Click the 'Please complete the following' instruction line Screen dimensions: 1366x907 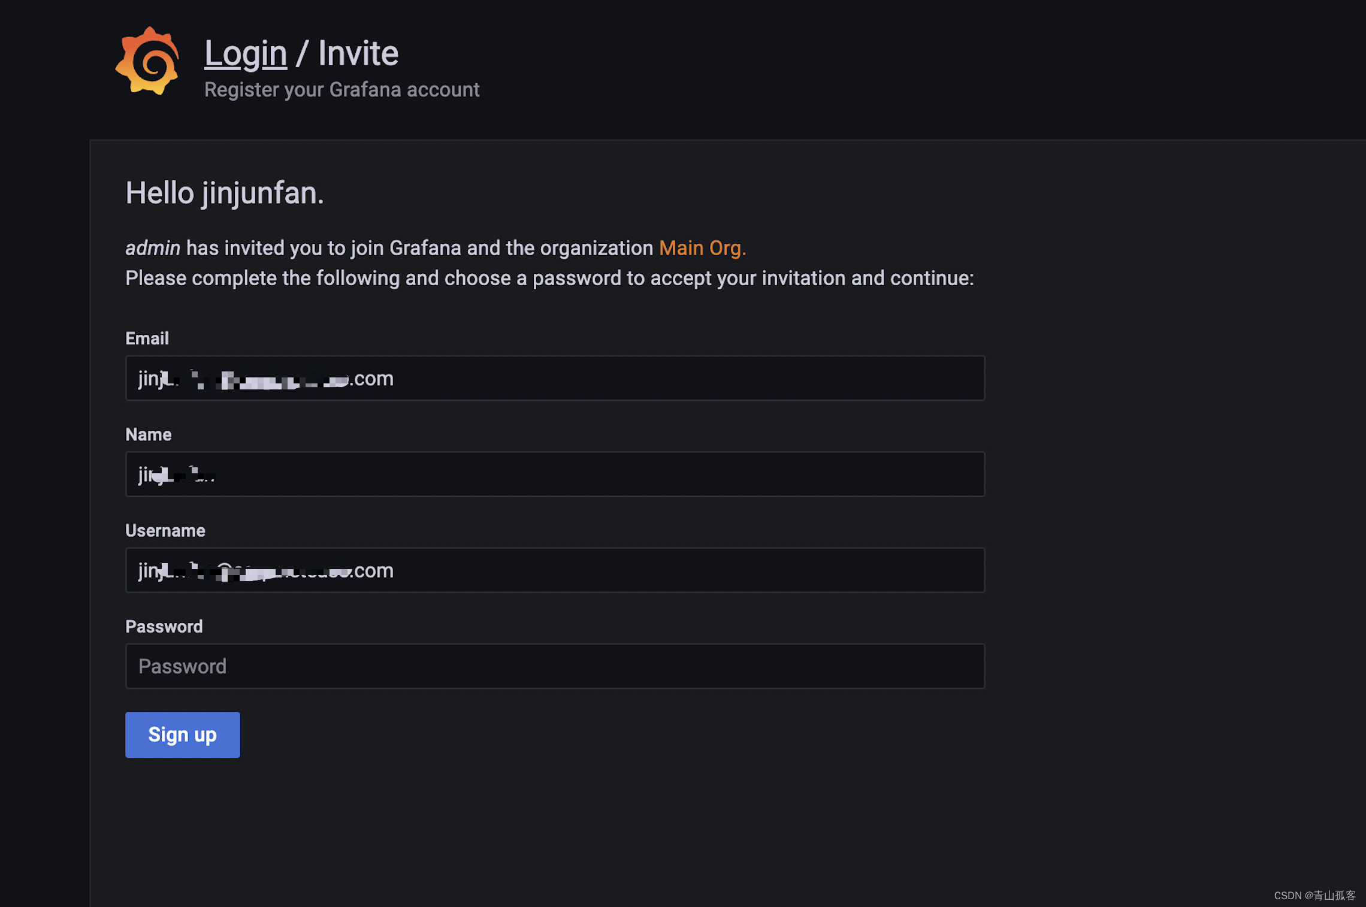point(549,278)
